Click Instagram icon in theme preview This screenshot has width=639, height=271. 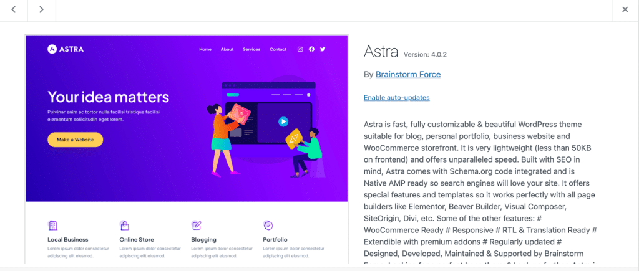300,49
